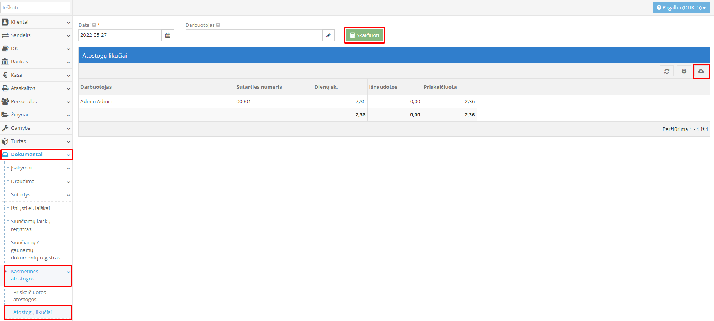Click the Ieškoti search field
This screenshot has width=714, height=321.
(35, 7)
